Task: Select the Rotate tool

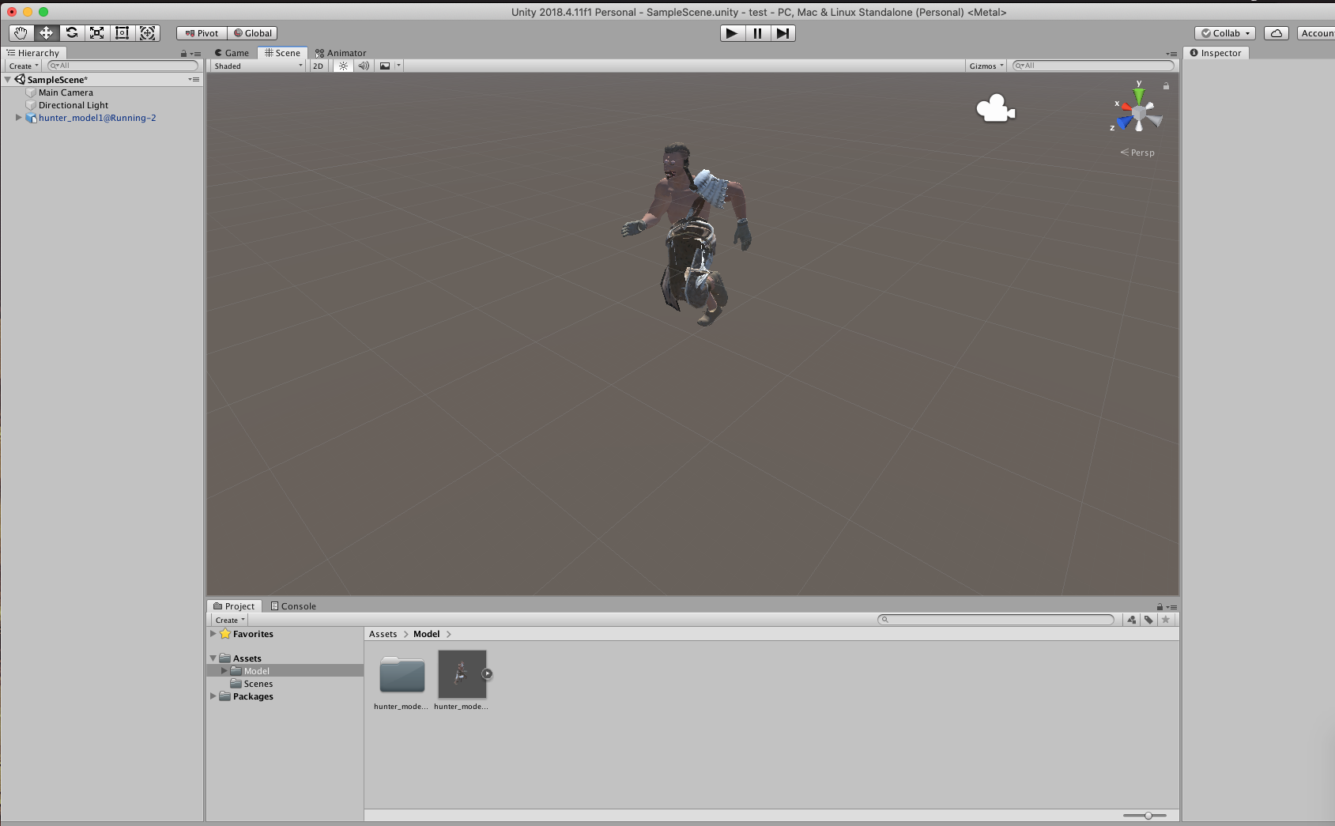Action: (x=71, y=33)
